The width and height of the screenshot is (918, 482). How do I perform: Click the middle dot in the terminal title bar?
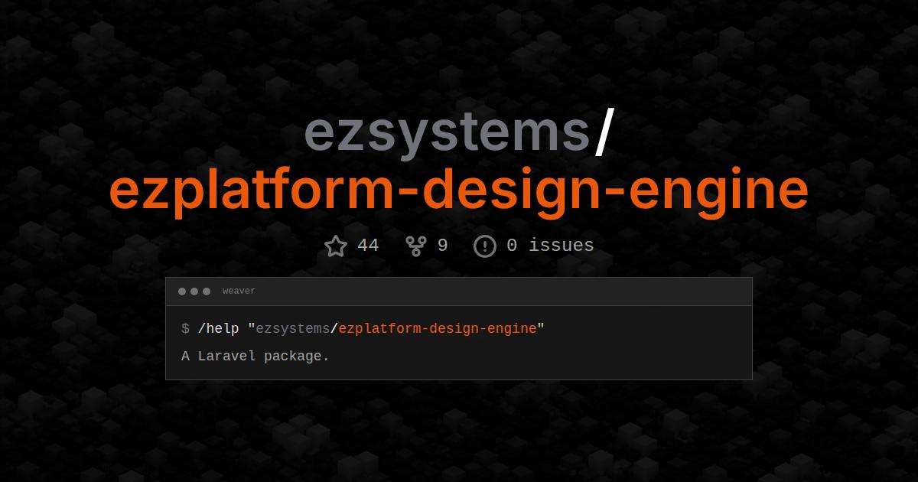[194, 291]
